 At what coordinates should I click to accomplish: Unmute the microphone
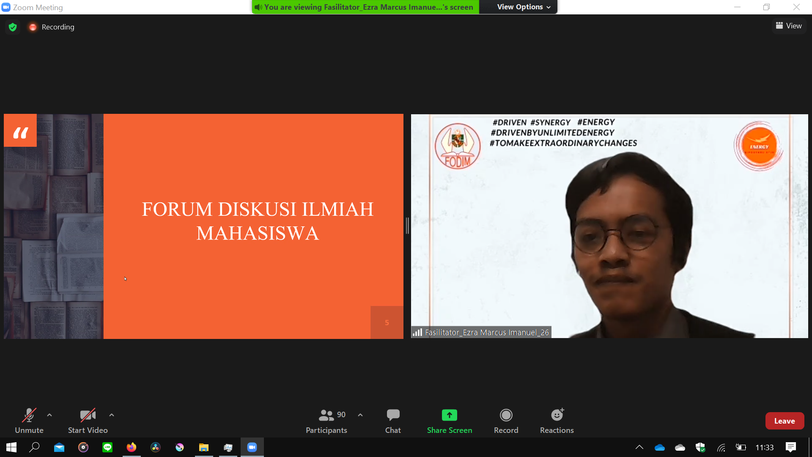pos(29,416)
